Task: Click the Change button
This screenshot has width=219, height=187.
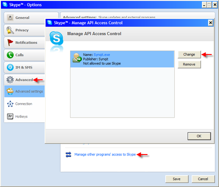Action: [189, 54]
